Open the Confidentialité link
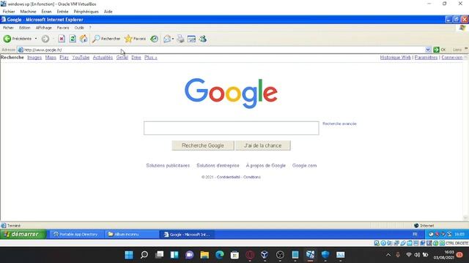The width and height of the screenshot is (469, 263). (229, 177)
